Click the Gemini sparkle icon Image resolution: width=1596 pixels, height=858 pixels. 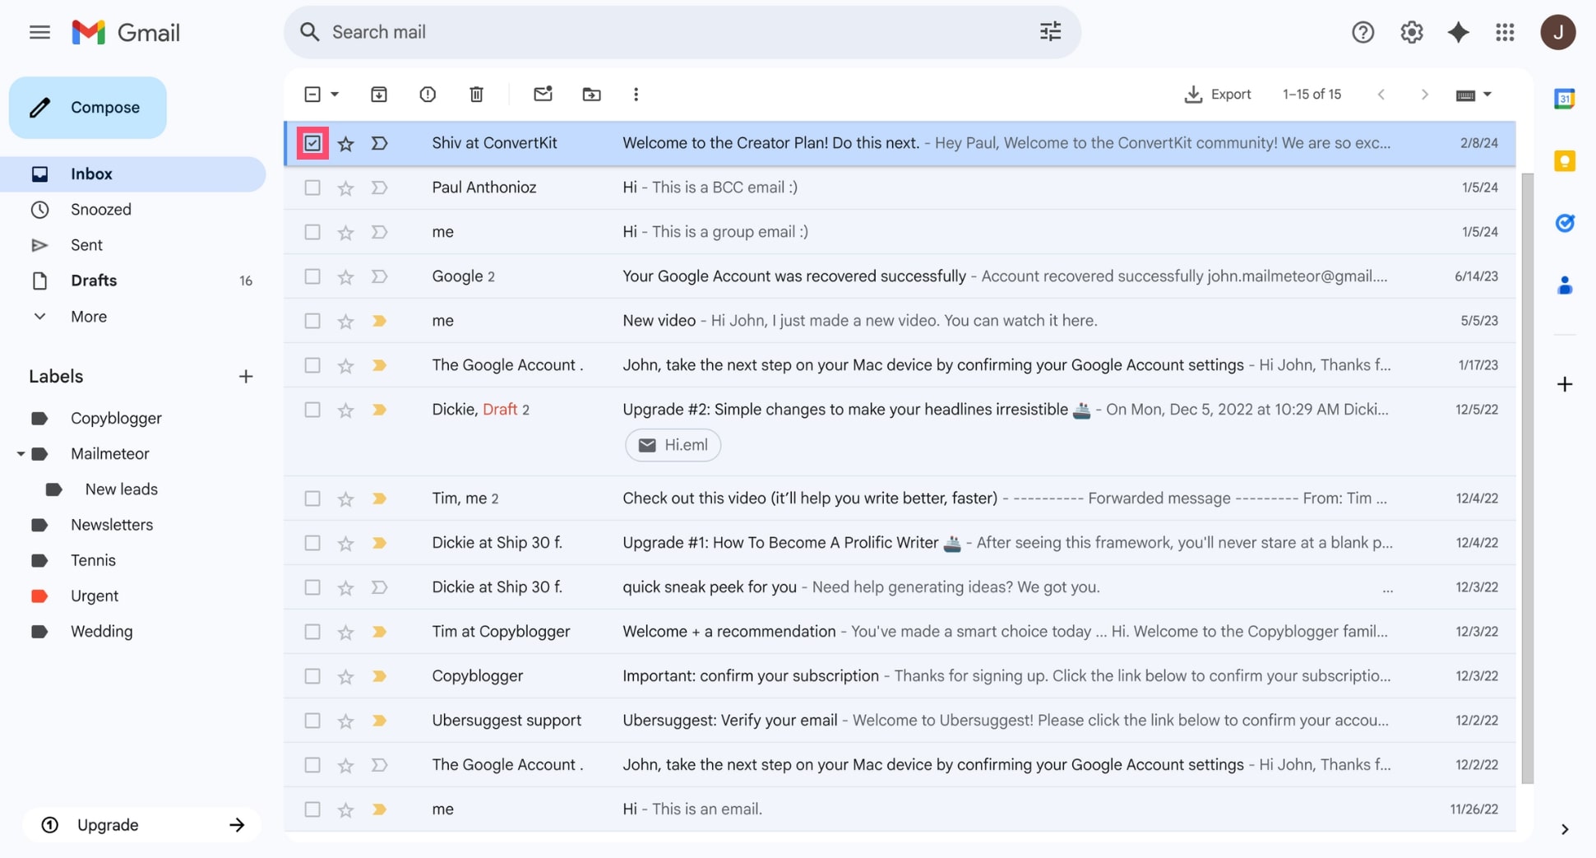tap(1458, 32)
